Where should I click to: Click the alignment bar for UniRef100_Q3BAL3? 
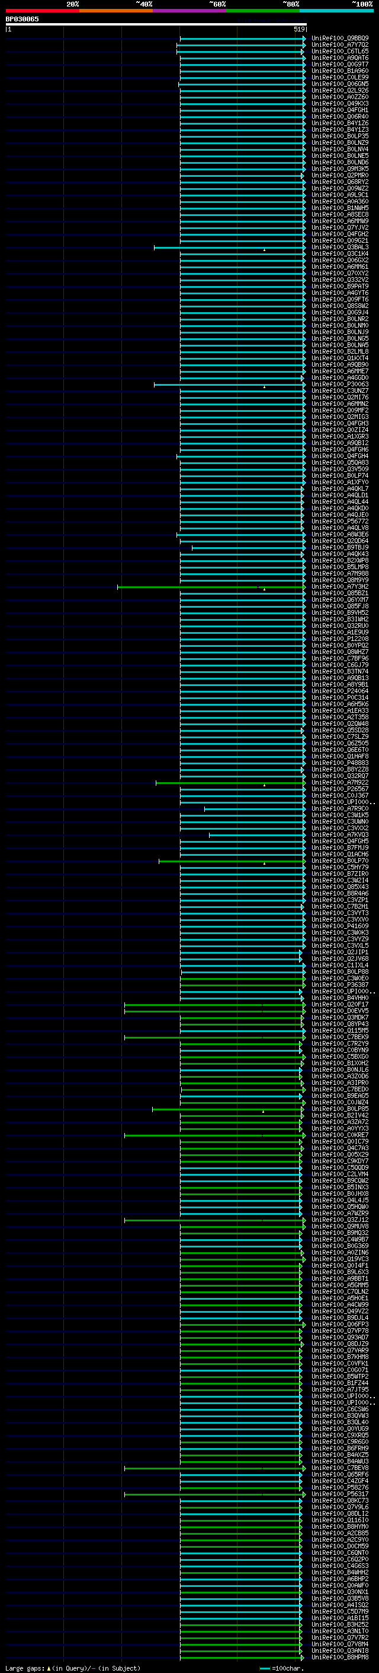click(229, 247)
